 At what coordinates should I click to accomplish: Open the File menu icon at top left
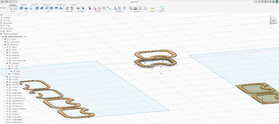tap(3, 2)
